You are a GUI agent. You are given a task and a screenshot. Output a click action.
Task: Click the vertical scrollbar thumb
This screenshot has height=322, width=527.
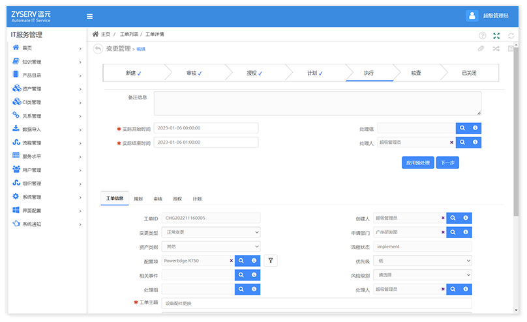516,132
